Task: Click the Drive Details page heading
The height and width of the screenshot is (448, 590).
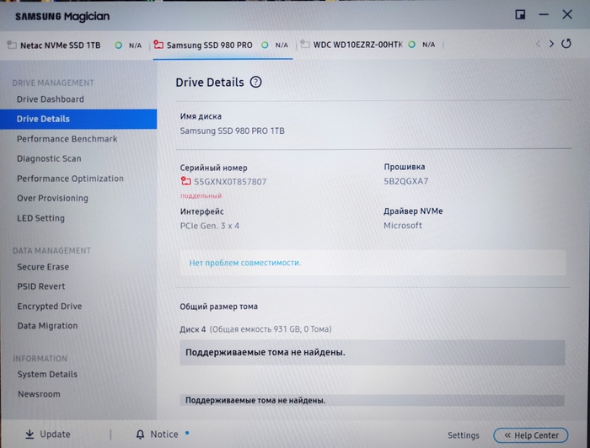Action: 210,83
